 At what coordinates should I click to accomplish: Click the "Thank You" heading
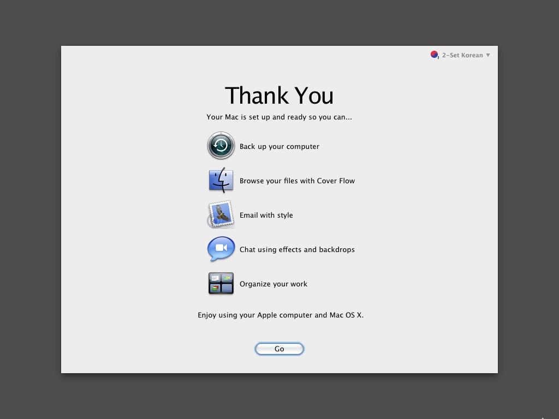pyautogui.click(x=279, y=95)
